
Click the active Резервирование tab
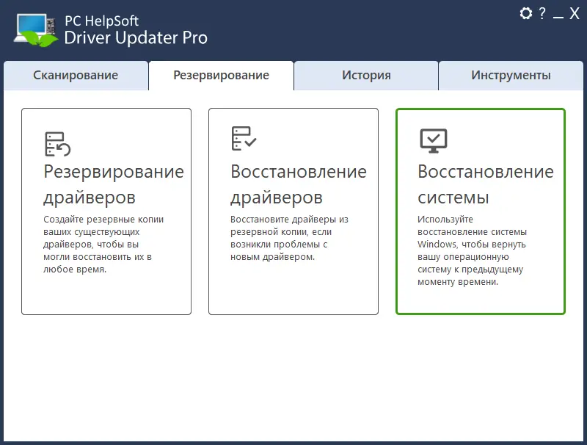221,75
